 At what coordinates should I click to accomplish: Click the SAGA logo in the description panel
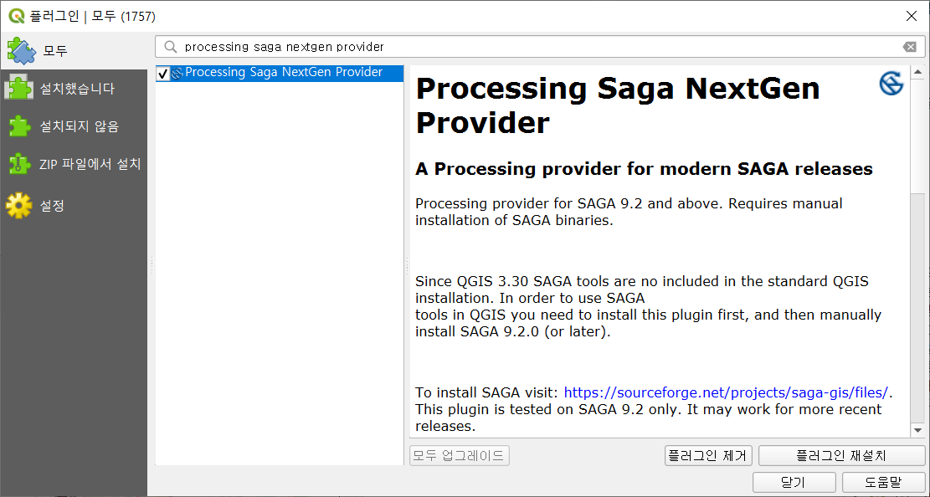coord(891,83)
